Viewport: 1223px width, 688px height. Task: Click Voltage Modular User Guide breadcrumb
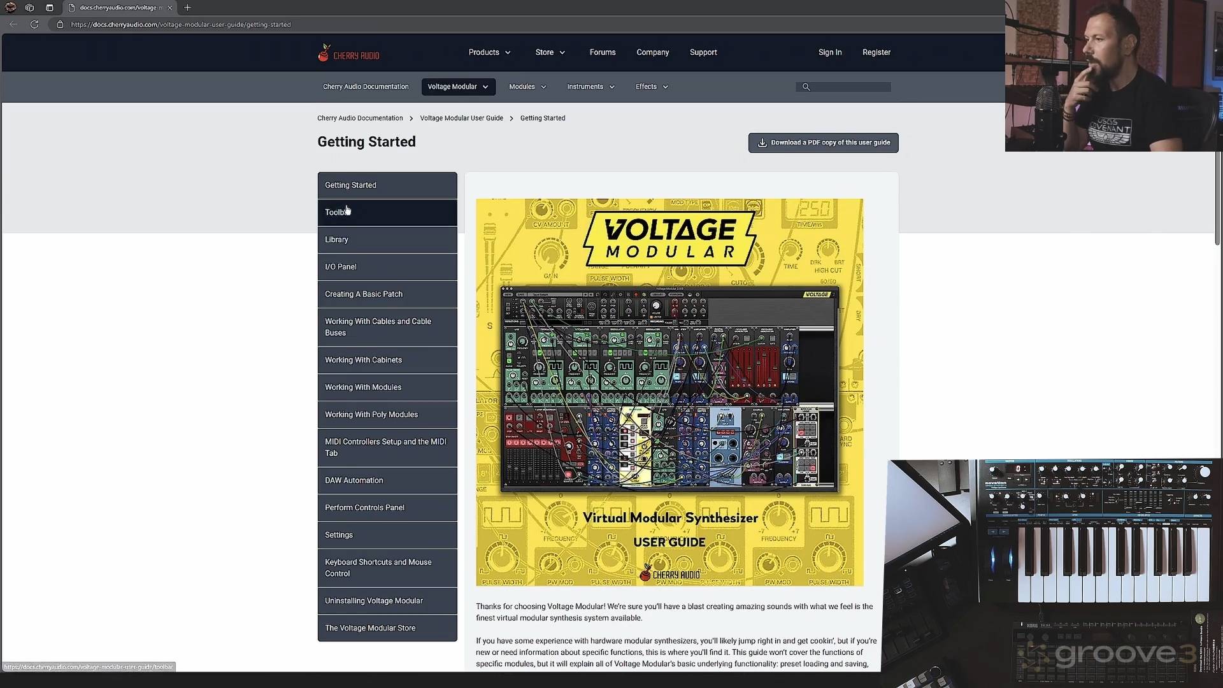461,118
